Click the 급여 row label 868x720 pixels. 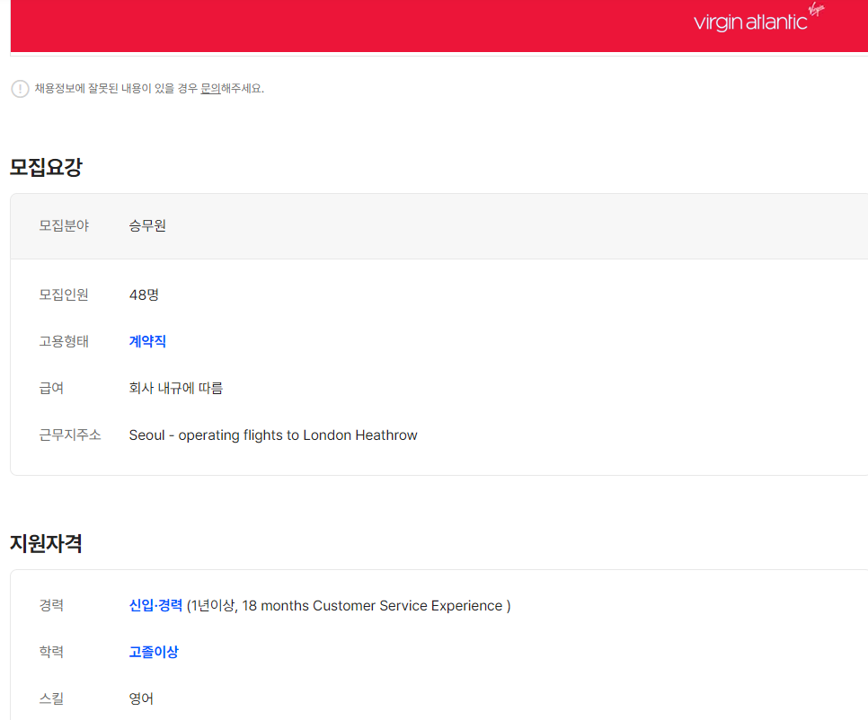click(51, 388)
